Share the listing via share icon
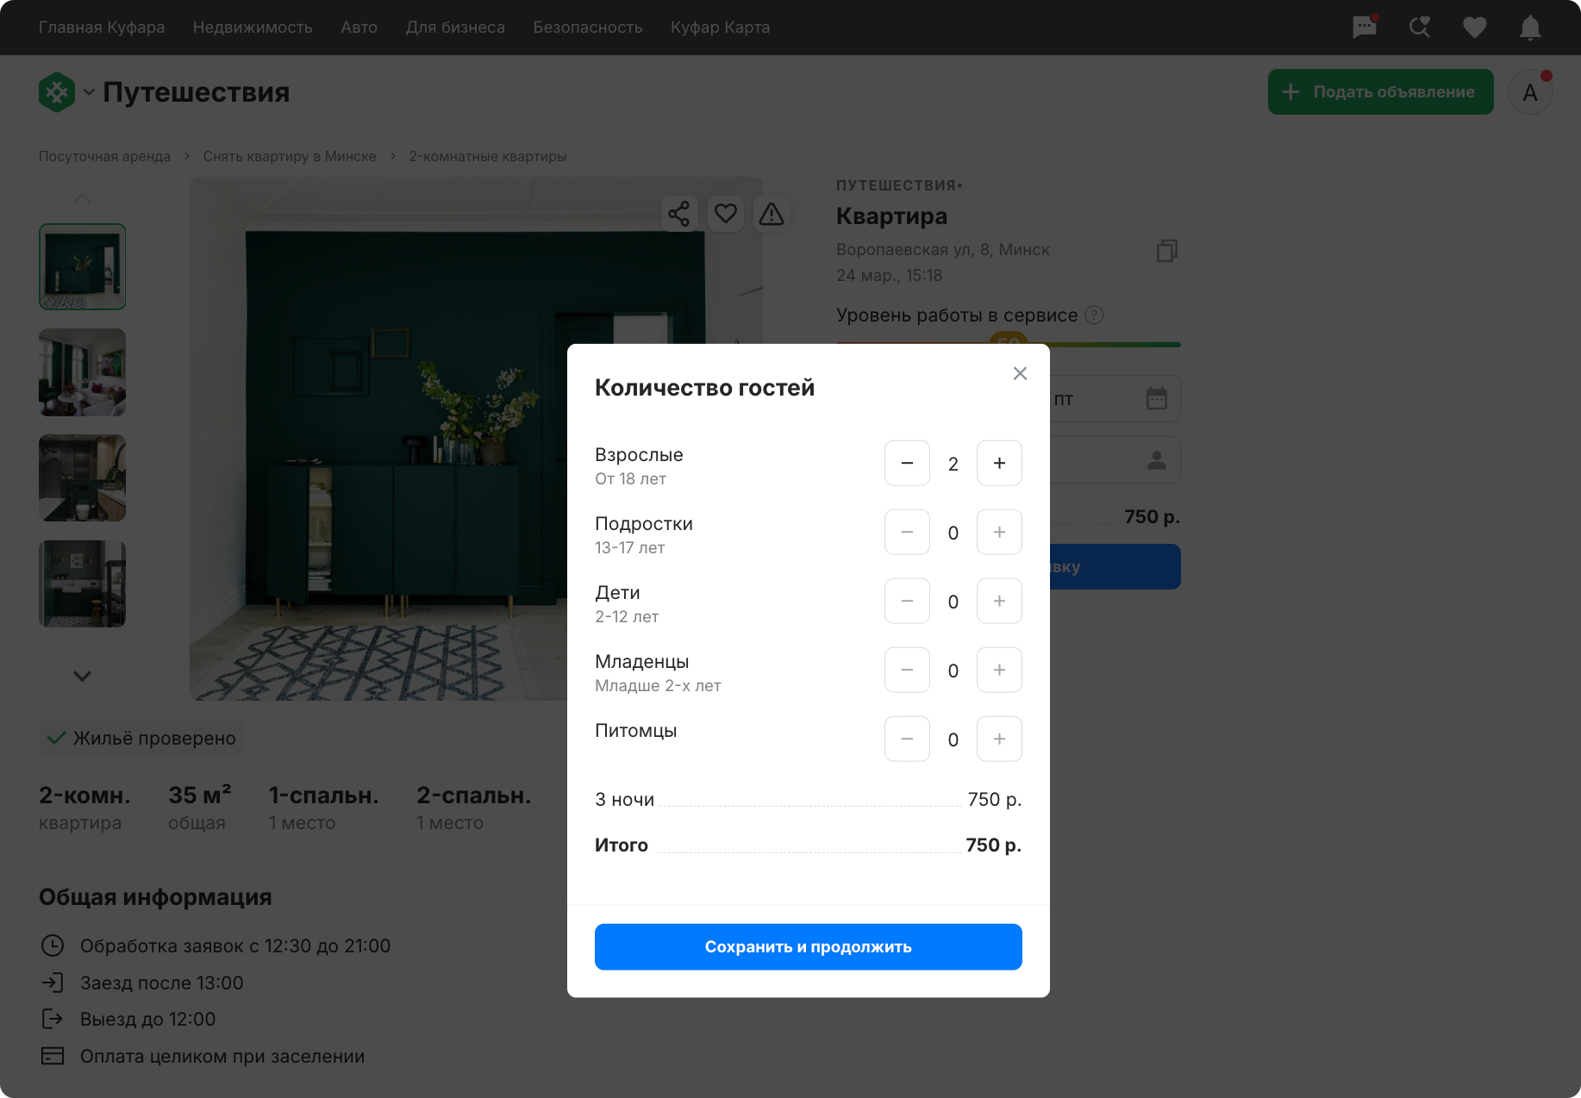The width and height of the screenshot is (1581, 1098). (679, 214)
